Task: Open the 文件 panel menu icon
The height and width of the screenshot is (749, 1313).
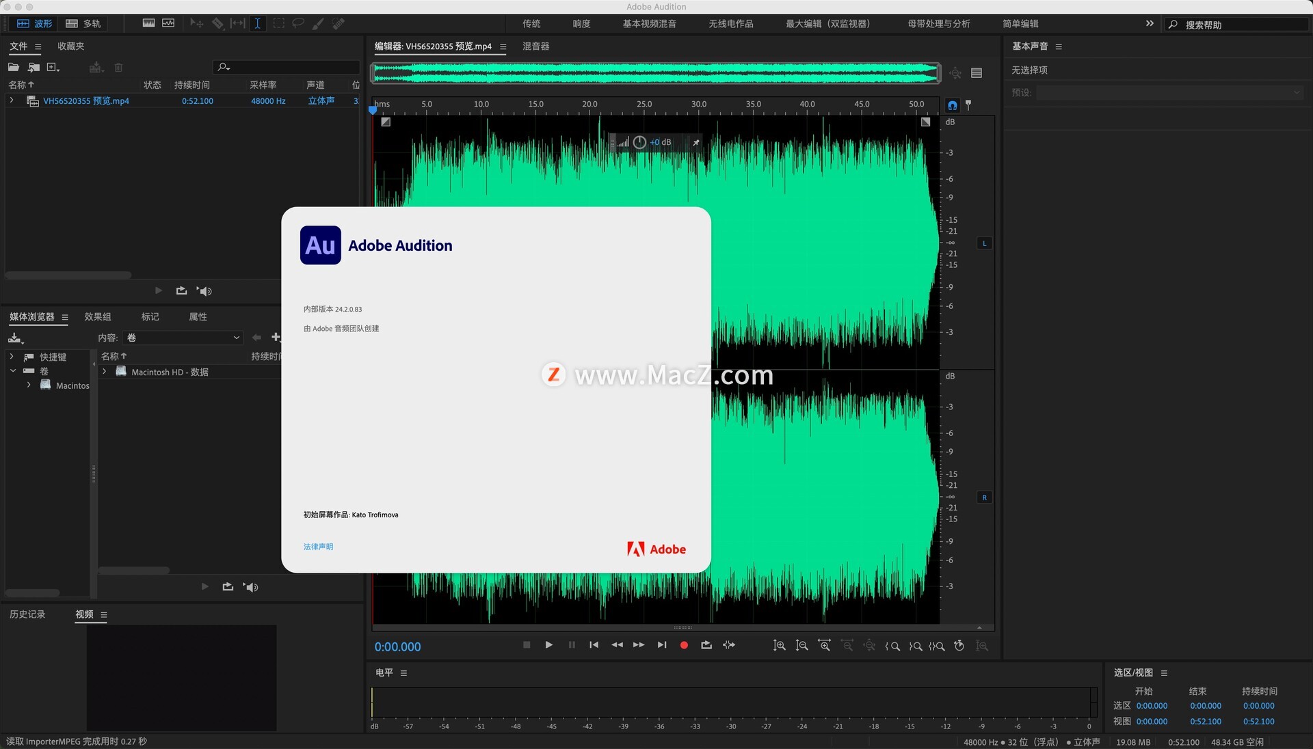Action: point(38,46)
